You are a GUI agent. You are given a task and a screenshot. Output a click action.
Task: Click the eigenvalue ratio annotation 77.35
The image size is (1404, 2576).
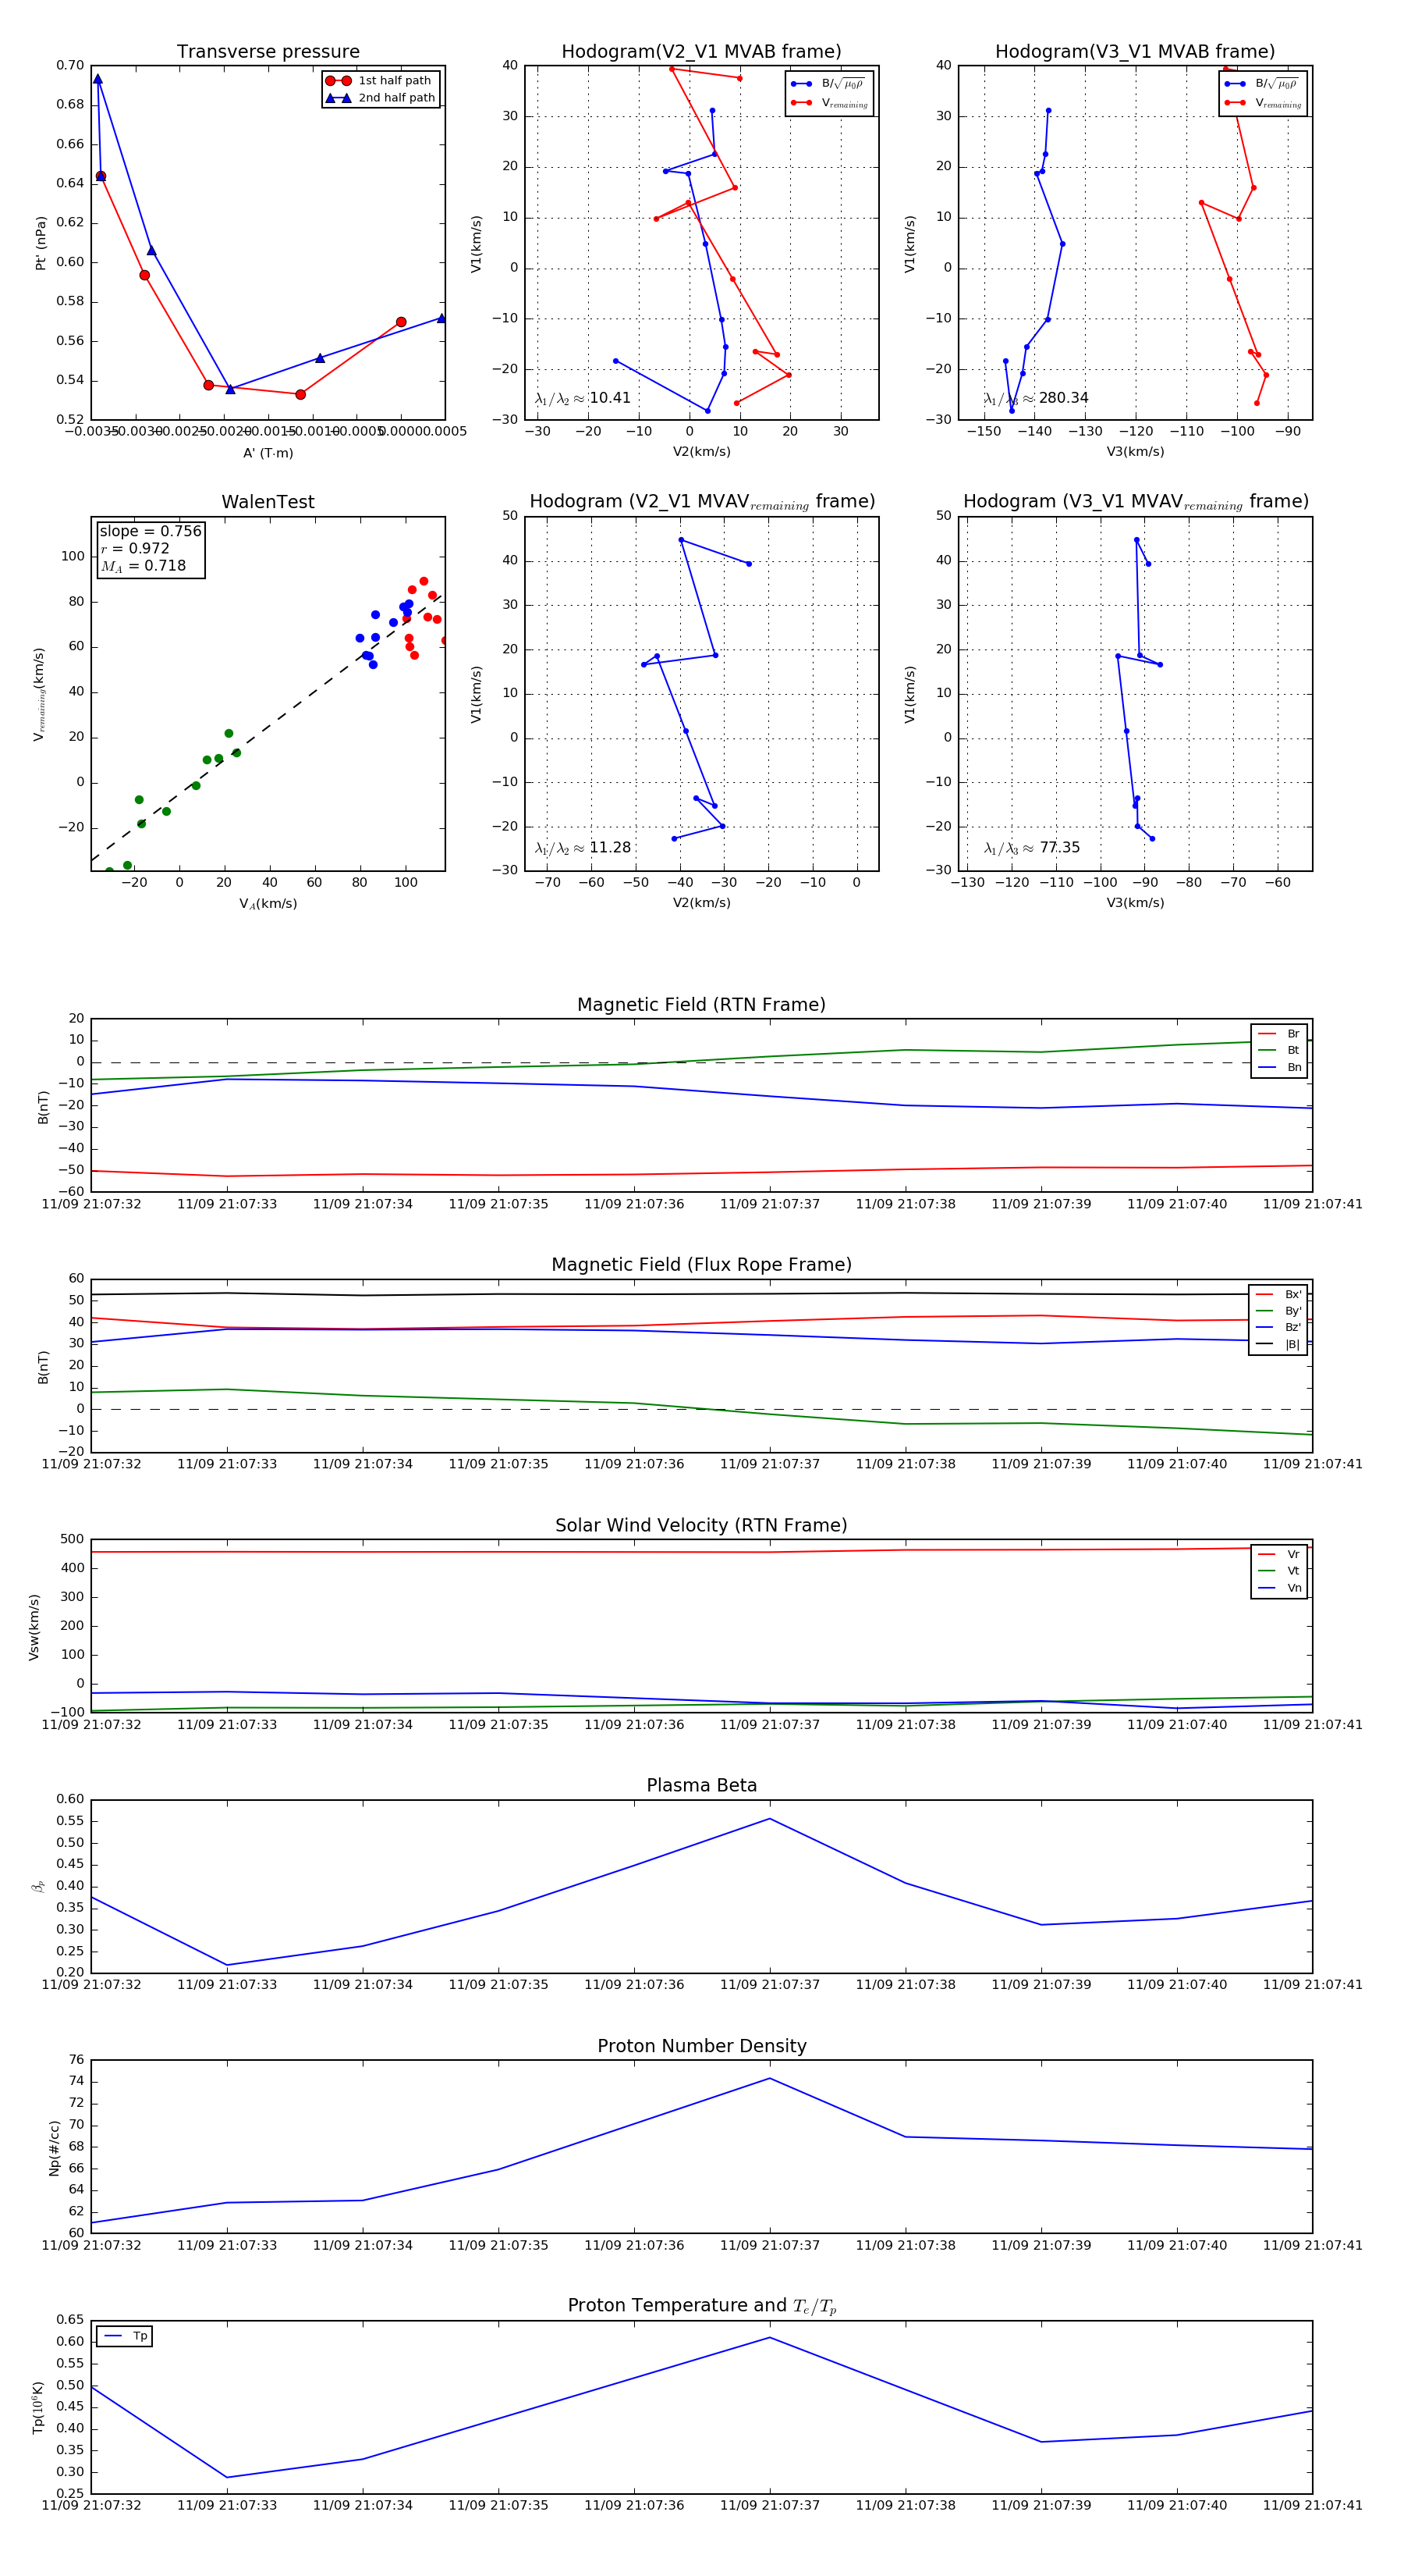[x=1032, y=848]
